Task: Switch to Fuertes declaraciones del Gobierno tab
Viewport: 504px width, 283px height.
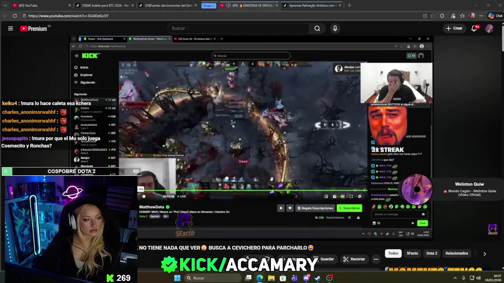Action: tap(169, 6)
